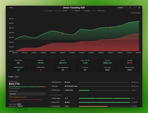Click the Consistency value 56.2%
Image resolution: width=148 pixels, height=113 pixels.
point(67,106)
